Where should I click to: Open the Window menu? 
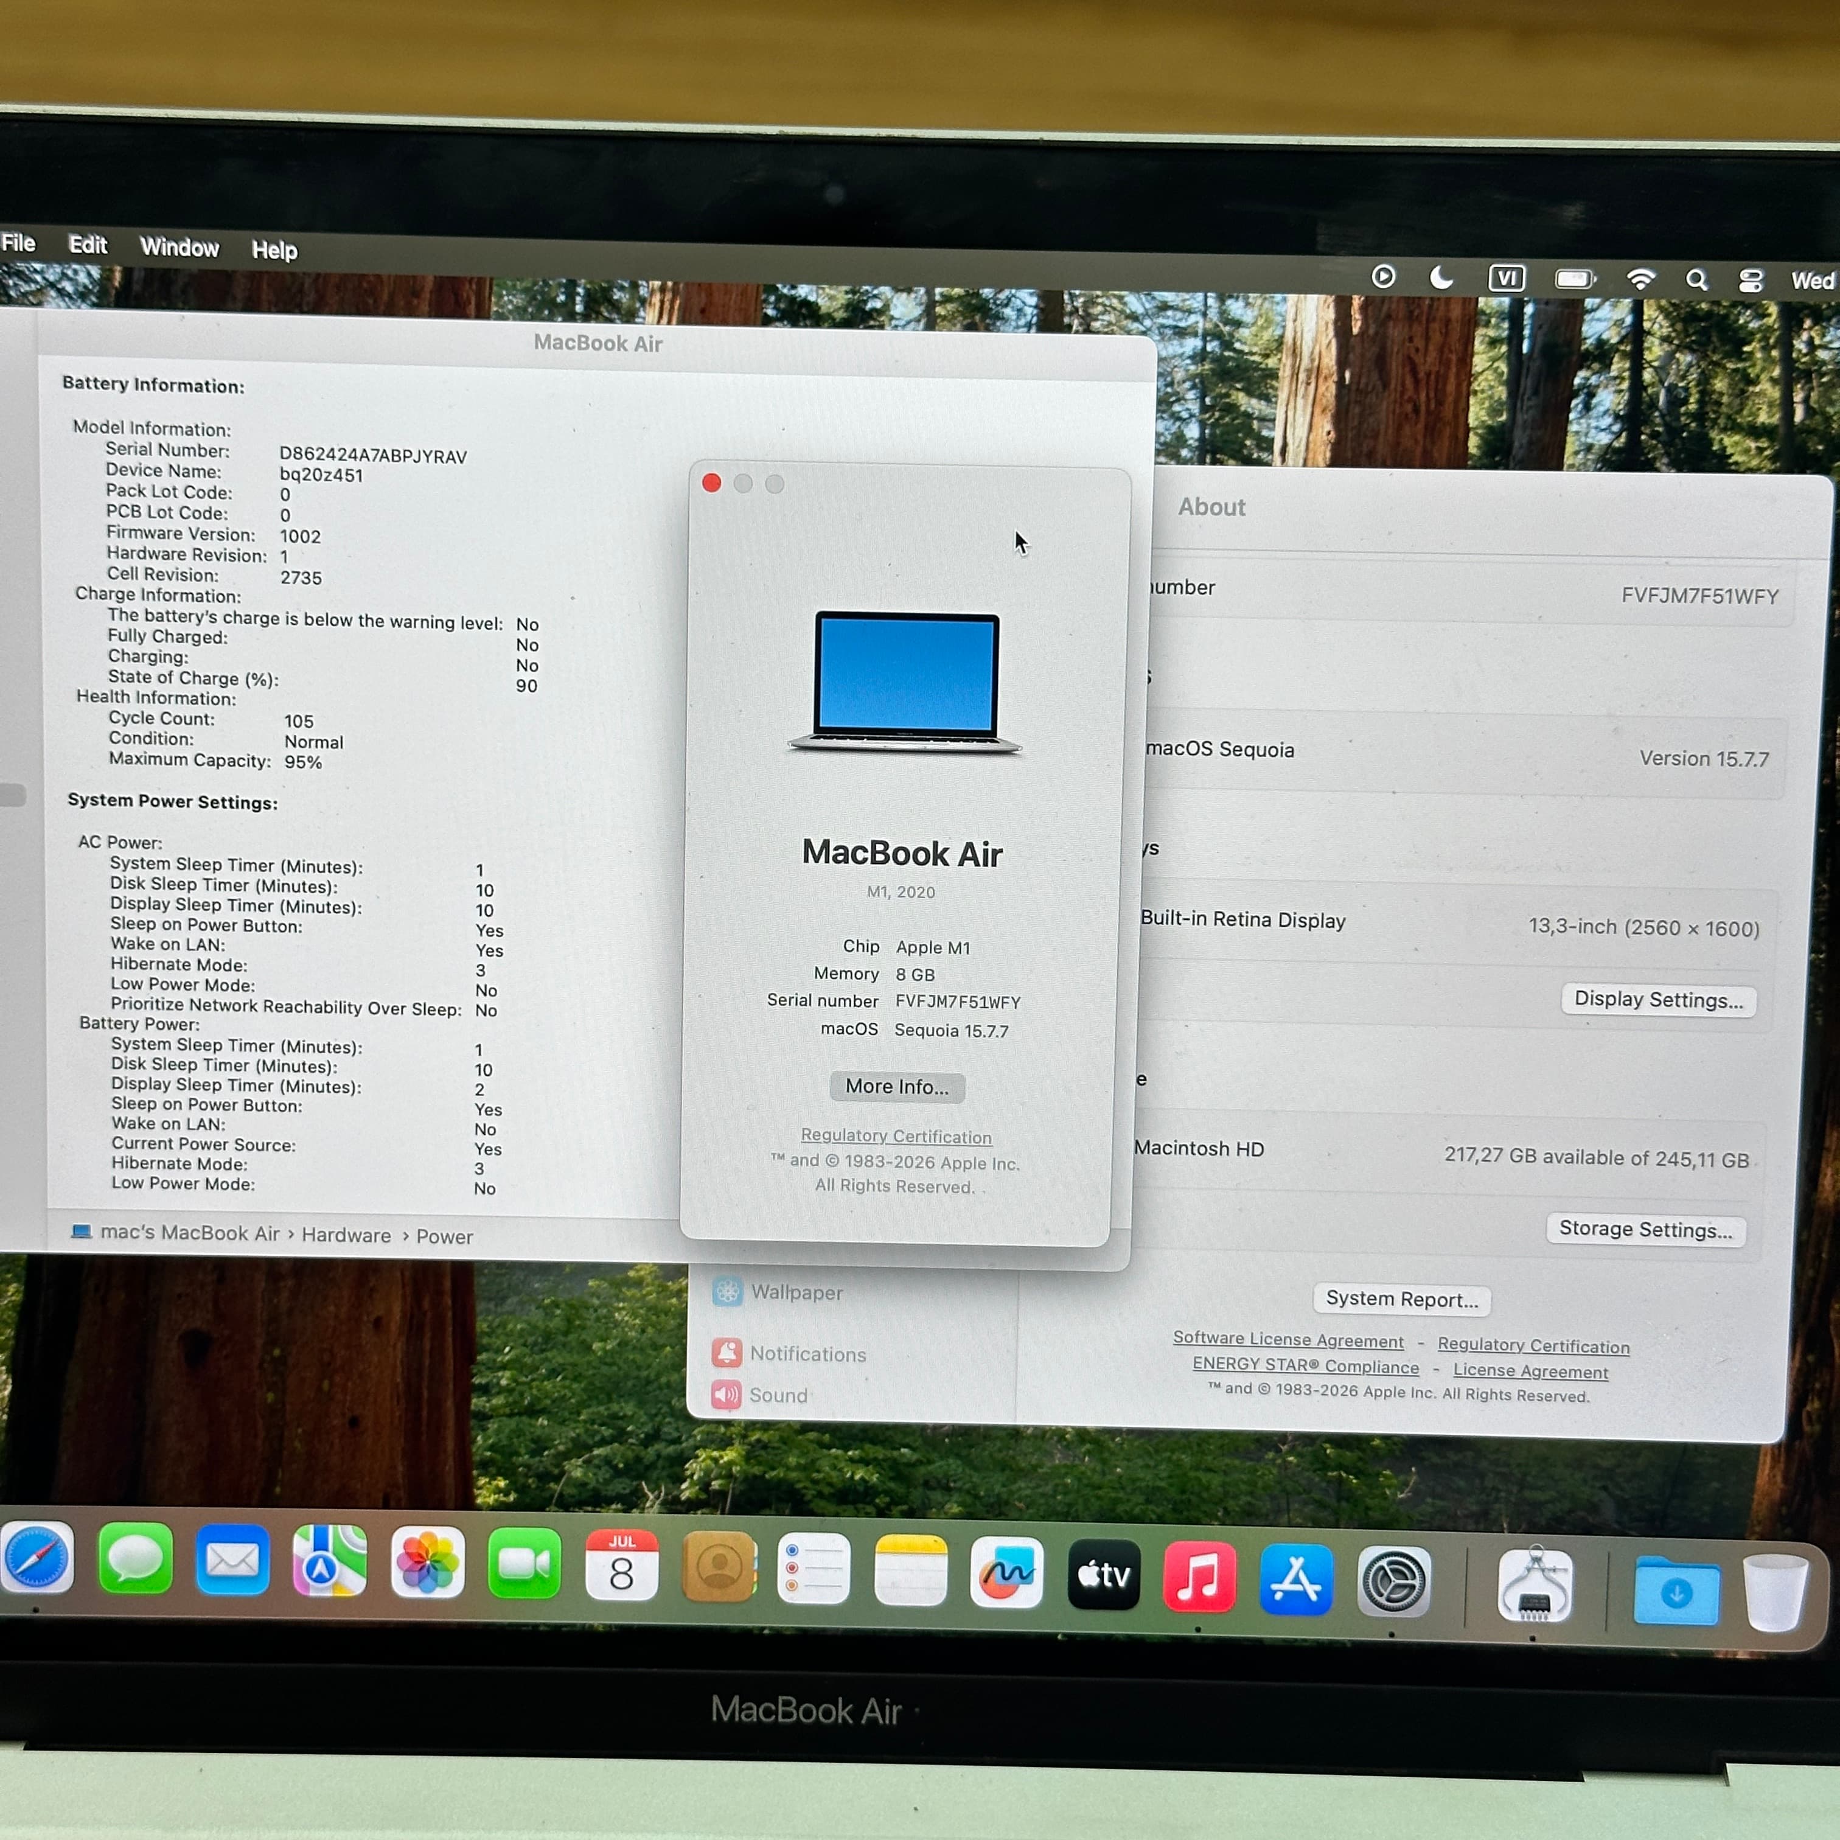(x=179, y=248)
